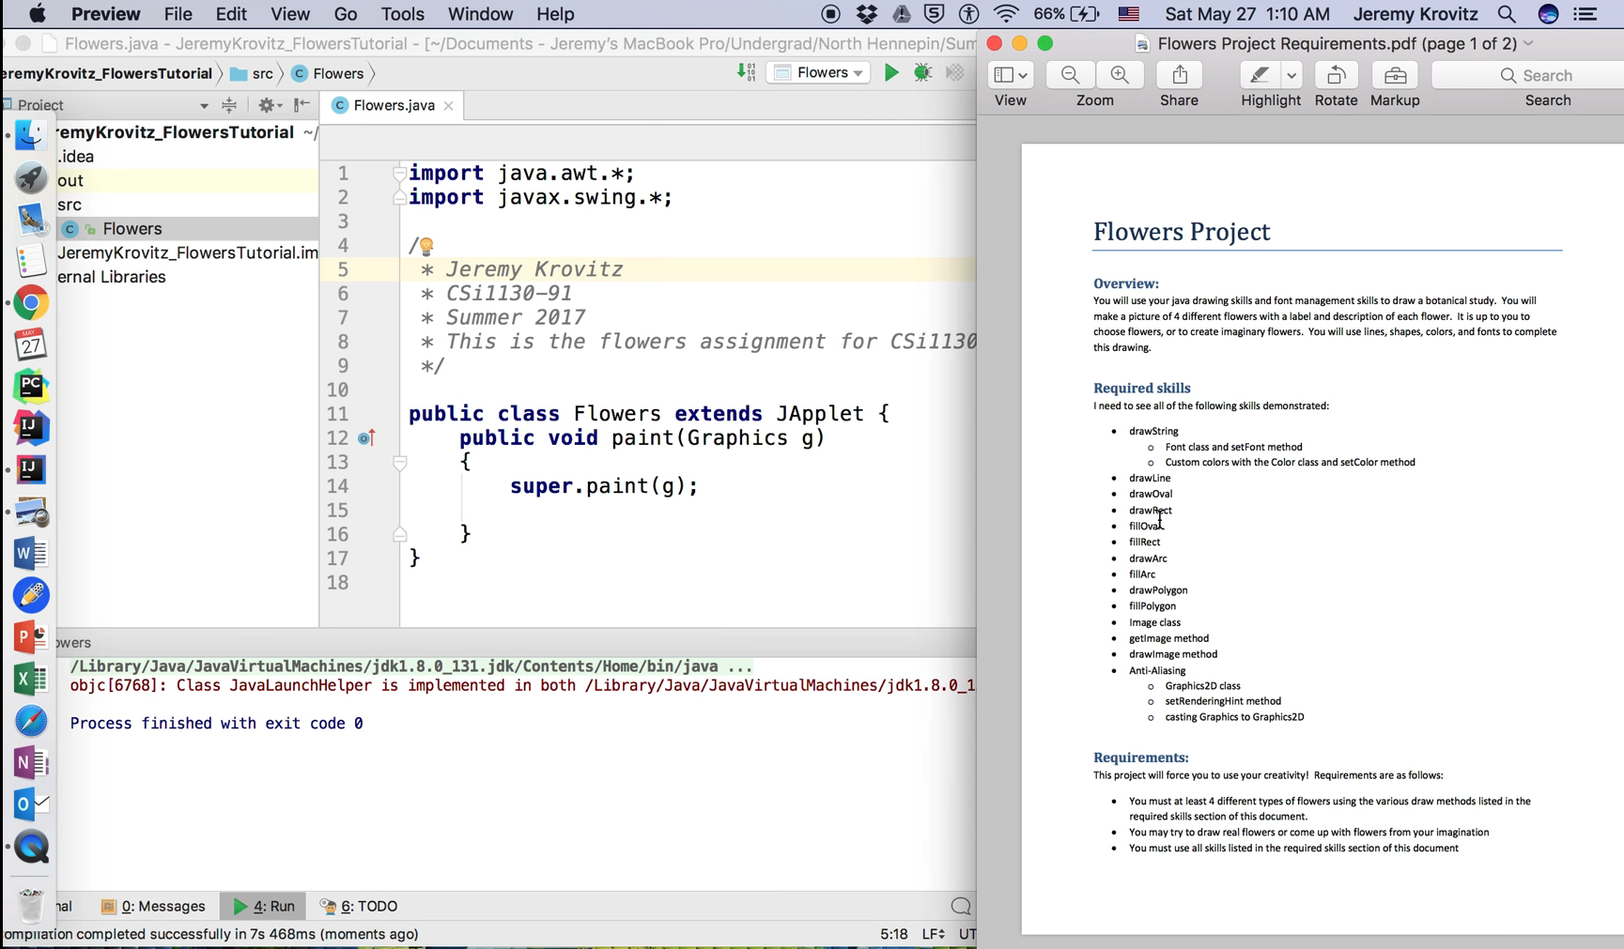Zoom in the PDF in Preview
Screen dimensions: 1624x949
(1120, 75)
